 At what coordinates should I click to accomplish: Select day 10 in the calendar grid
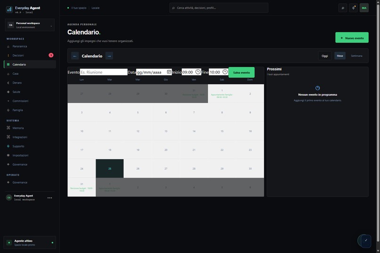click(82, 131)
